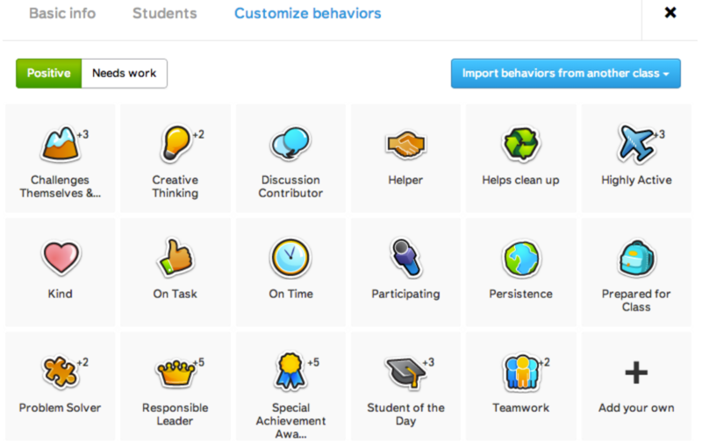Select the Student of the Day graduation cap

point(405,373)
